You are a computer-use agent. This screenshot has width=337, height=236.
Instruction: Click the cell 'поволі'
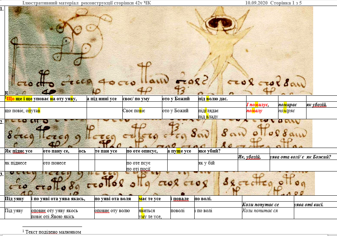tap(182, 213)
